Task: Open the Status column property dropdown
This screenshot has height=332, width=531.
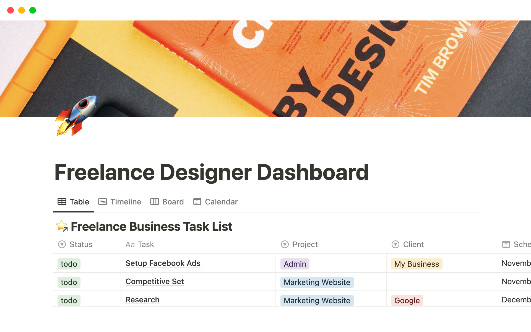Action: click(61, 244)
